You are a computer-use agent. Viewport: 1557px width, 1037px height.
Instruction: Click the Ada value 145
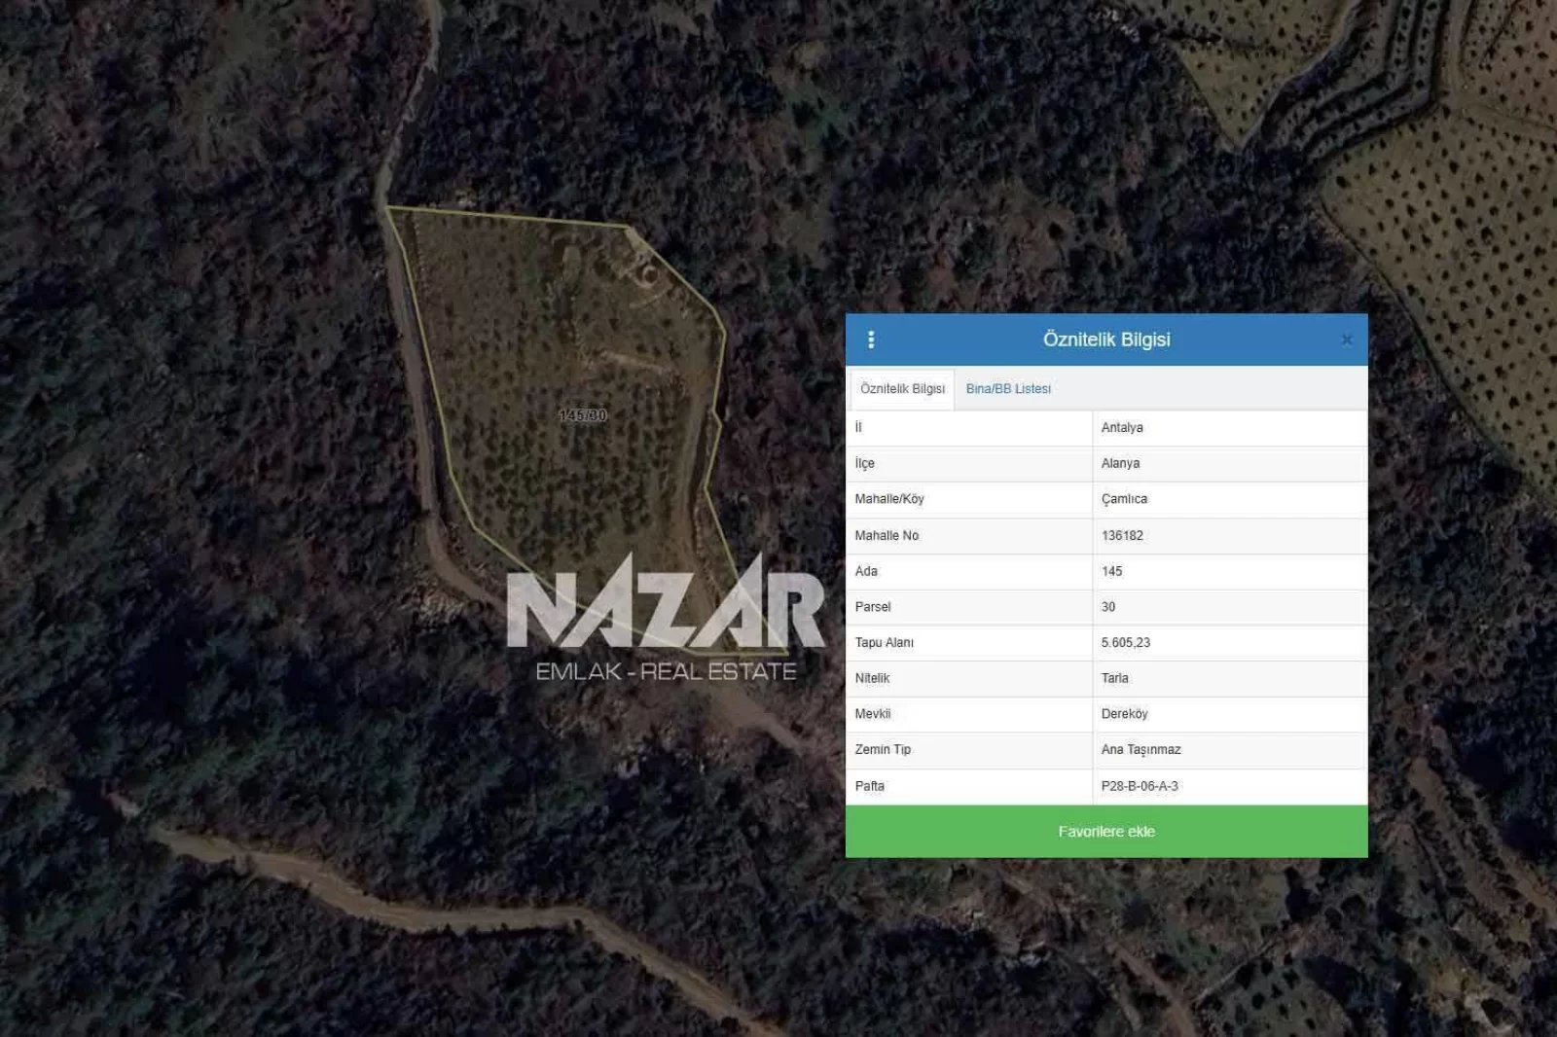(x=1111, y=572)
